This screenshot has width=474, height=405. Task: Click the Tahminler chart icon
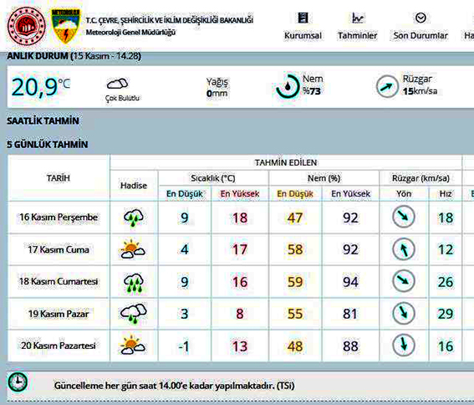[358, 18]
